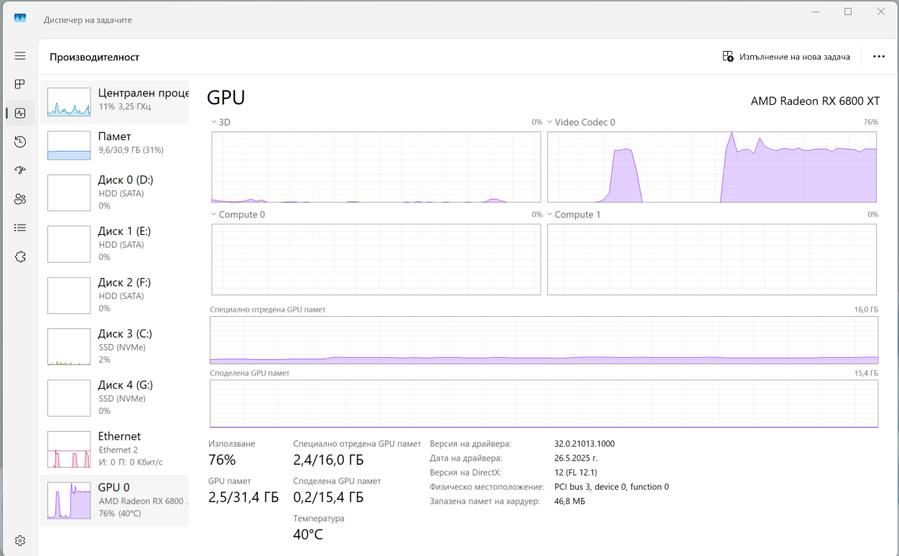Select Диск 3 (C:) entry
This screenshot has width=899, height=556.
click(x=114, y=346)
